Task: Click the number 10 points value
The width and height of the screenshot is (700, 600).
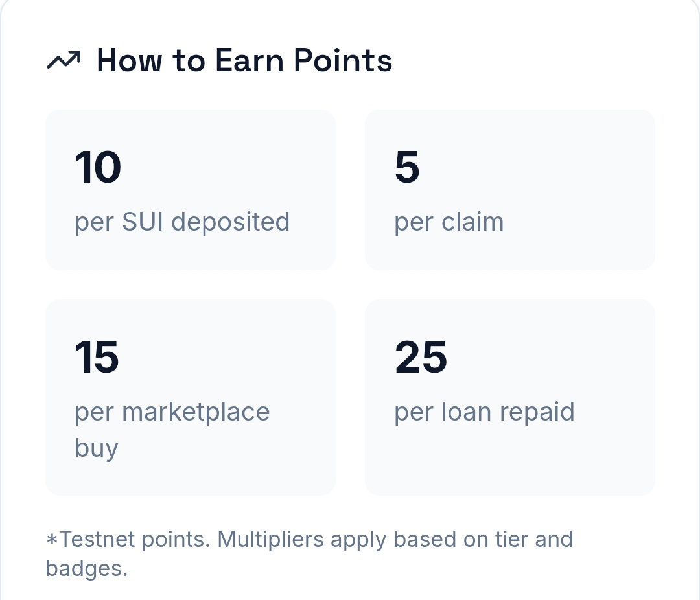Action: coord(98,167)
